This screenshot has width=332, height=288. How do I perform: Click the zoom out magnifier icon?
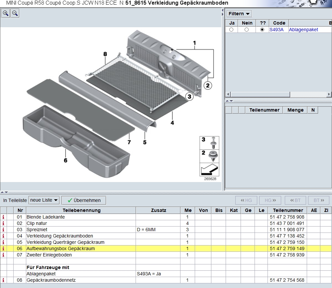pos(15,13)
